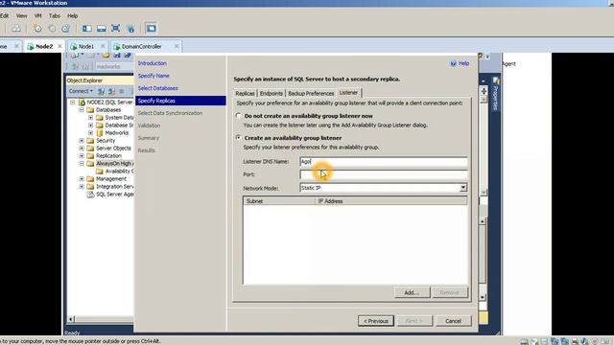
Task: Select the Availability Groups tree folder
Action: point(115,172)
